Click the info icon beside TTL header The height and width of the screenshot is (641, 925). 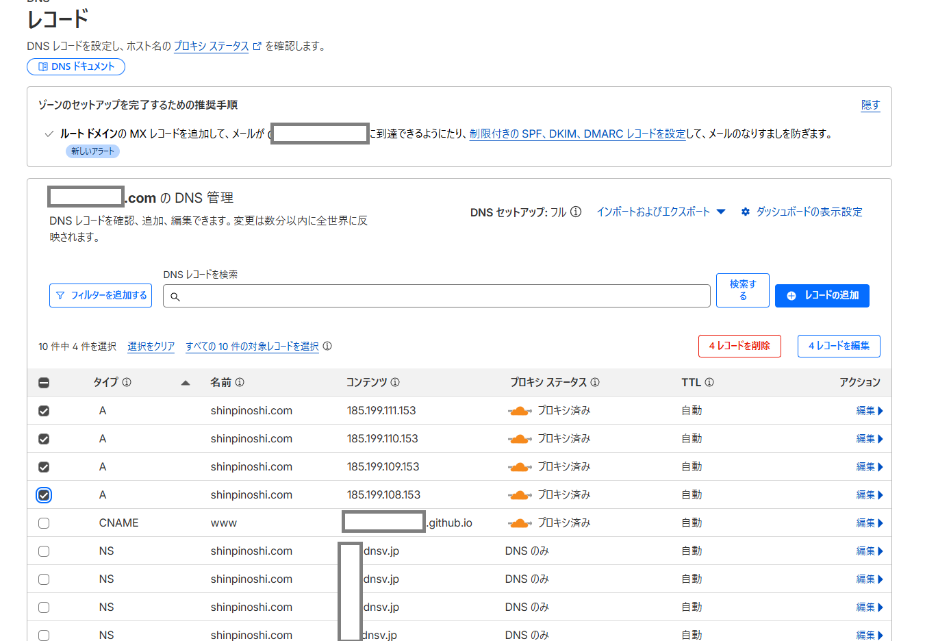point(709,382)
